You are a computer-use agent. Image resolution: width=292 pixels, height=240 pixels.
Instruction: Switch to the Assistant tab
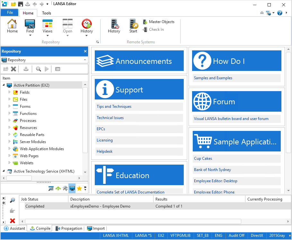coord(14,228)
